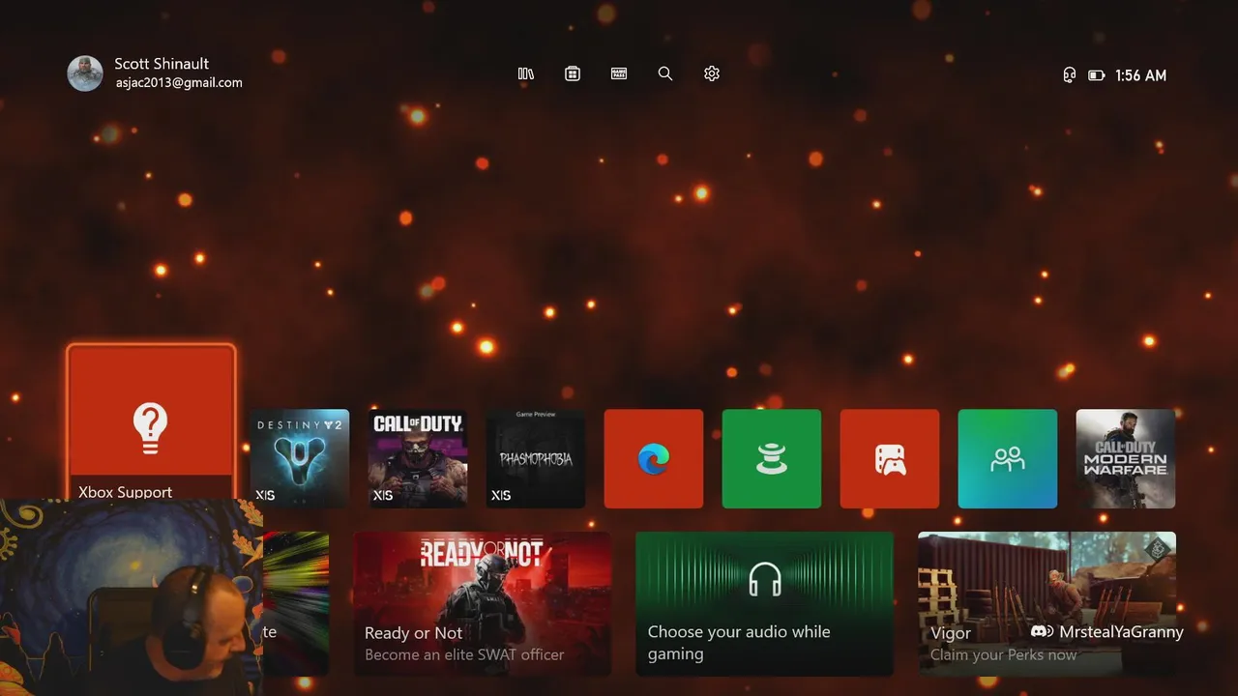Open Microsoft Edge browser tile
The width and height of the screenshot is (1238, 696).
[654, 458]
